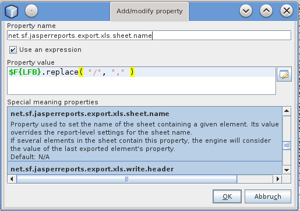Select the Add/modify property title tab

click(149, 11)
